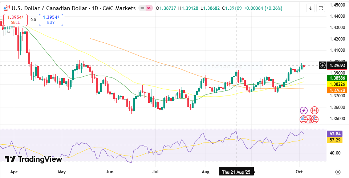Click the square snapshot icon at top right
This screenshot has width=349, height=178.
(x=321, y=8)
